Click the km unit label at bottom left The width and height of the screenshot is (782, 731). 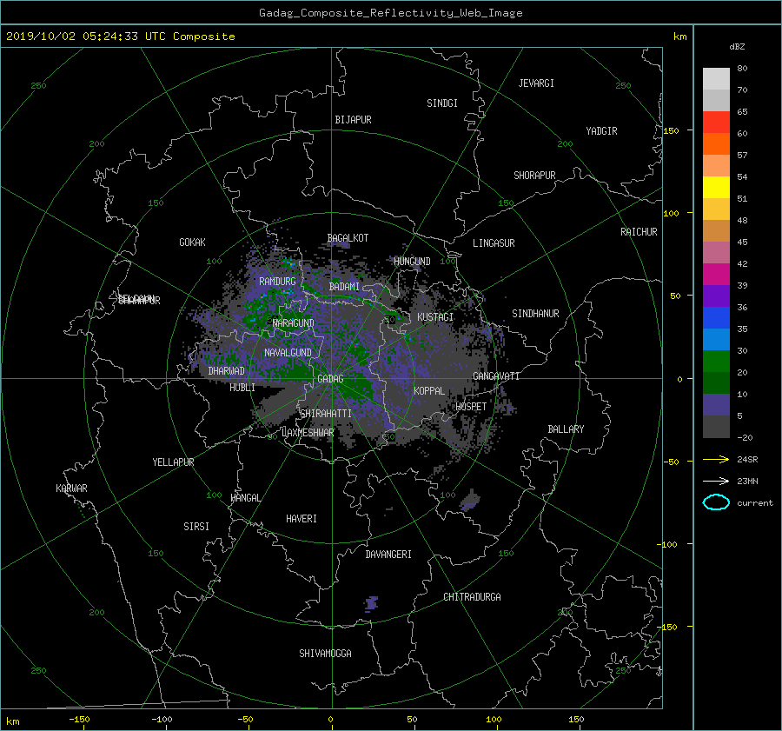click(12, 721)
